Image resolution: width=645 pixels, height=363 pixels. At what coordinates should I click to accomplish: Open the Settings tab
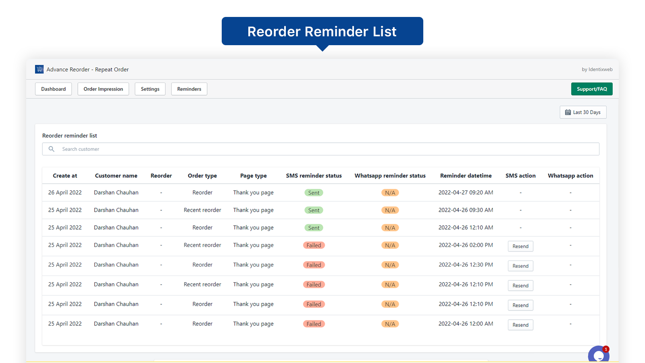[x=150, y=89]
